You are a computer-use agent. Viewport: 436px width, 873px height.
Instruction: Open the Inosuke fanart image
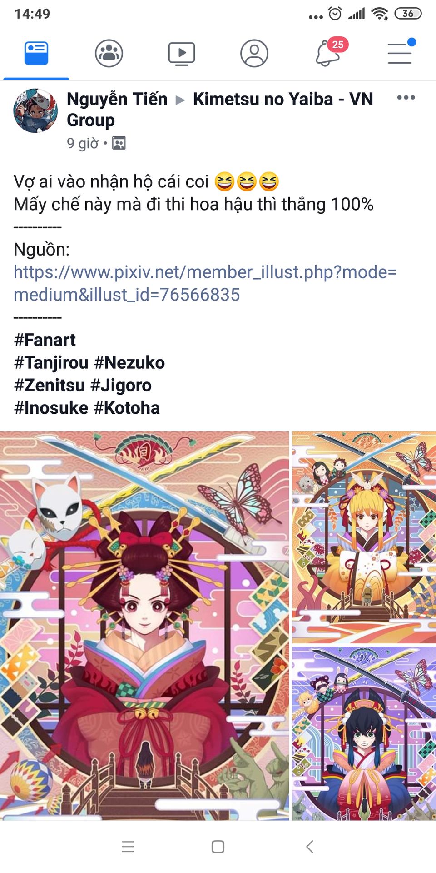tap(364, 733)
